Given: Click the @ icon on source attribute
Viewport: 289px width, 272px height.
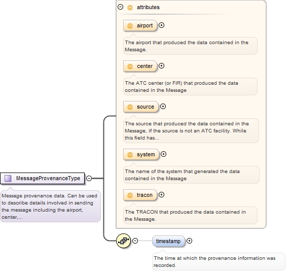Looking at the screenshot, I should tap(130, 107).
